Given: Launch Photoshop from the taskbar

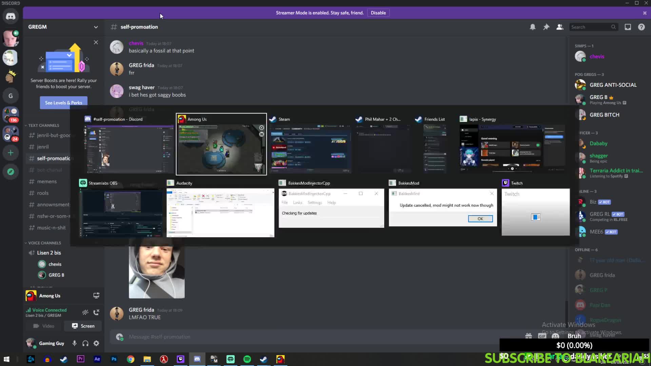Looking at the screenshot, I should 114,359.
